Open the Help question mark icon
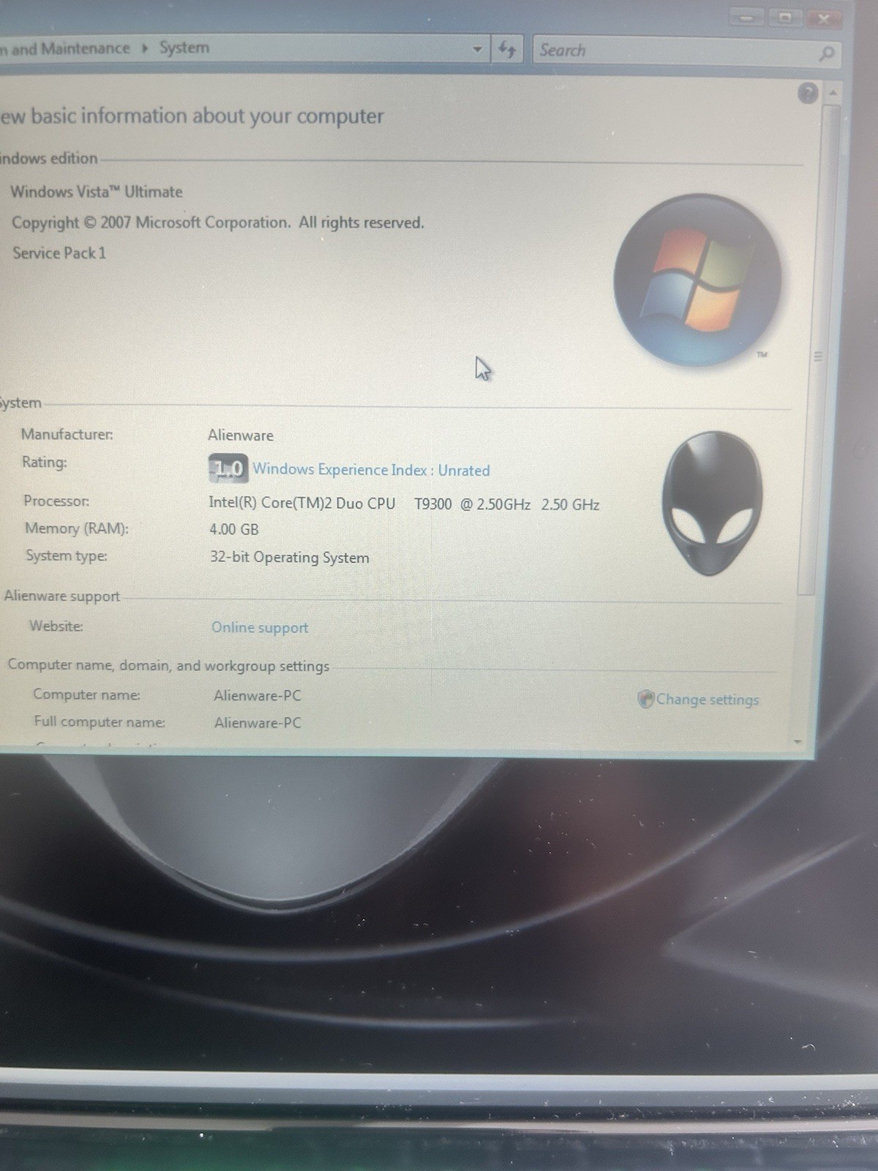This screenshot has height=1171, width=878. point(808,94)
